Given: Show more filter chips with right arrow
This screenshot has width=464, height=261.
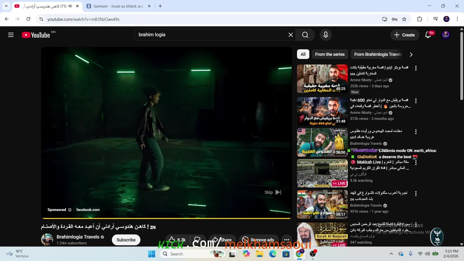Looking at the screenshot, I should pyautogui.click(x=411, y=54).
